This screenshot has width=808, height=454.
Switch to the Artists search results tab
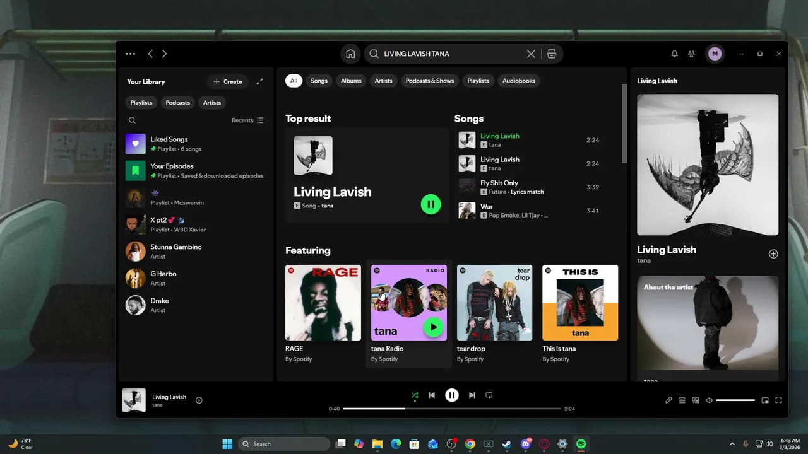[383, 81]
